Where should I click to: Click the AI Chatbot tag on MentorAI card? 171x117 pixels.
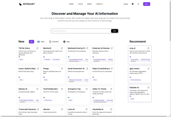(x=47, y=59)
